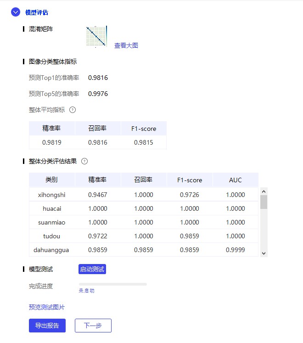Click F1-score header in classification results table
The height and width of the screenshot is (343, 303).
189,180
